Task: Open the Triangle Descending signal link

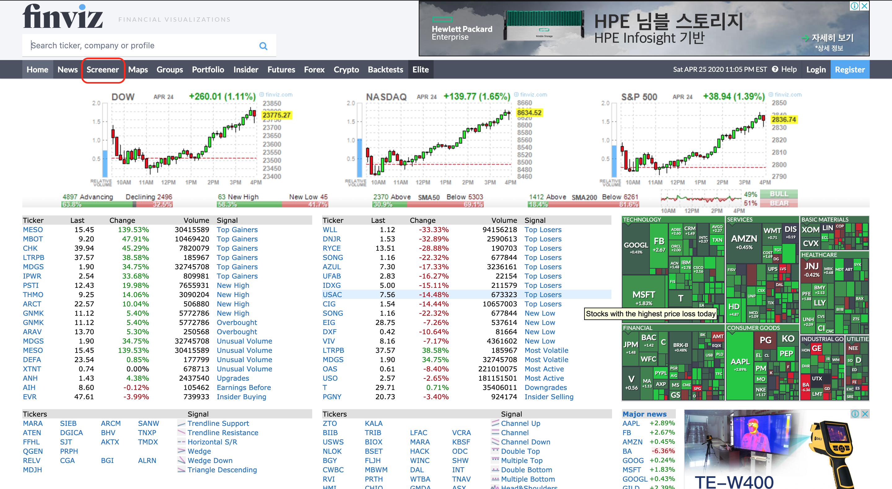Action: [222, 470]
